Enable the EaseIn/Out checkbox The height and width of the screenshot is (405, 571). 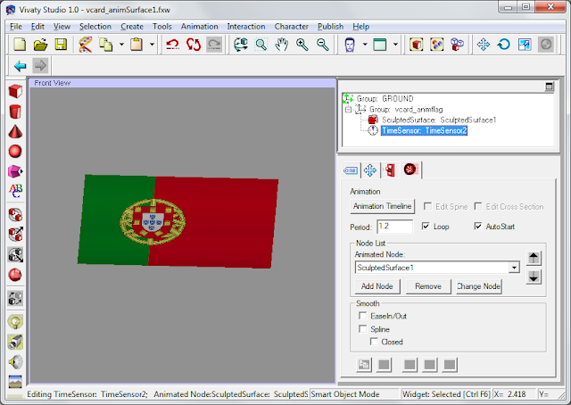click(x=363, y=316)
